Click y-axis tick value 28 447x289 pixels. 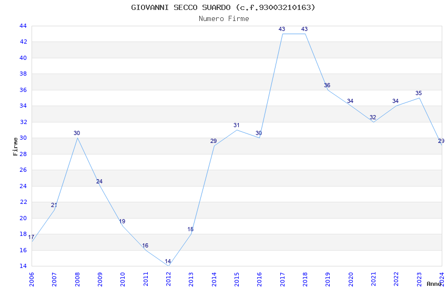pyautogui.click(x=23, y=154)
